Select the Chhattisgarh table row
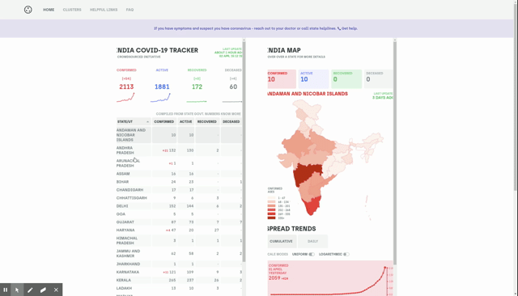The height and width of the screenshot is (296, 518). coord(180,198)
